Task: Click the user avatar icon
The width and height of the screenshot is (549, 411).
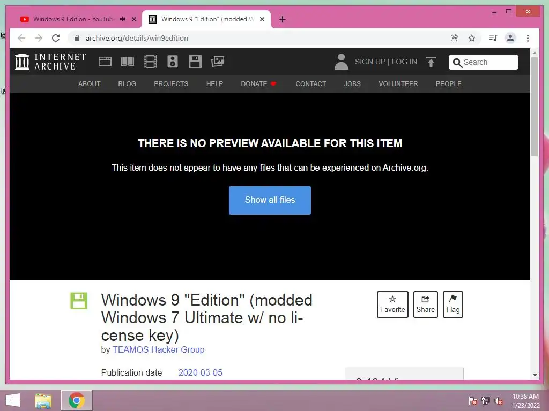Action: [x=341, y=62]
